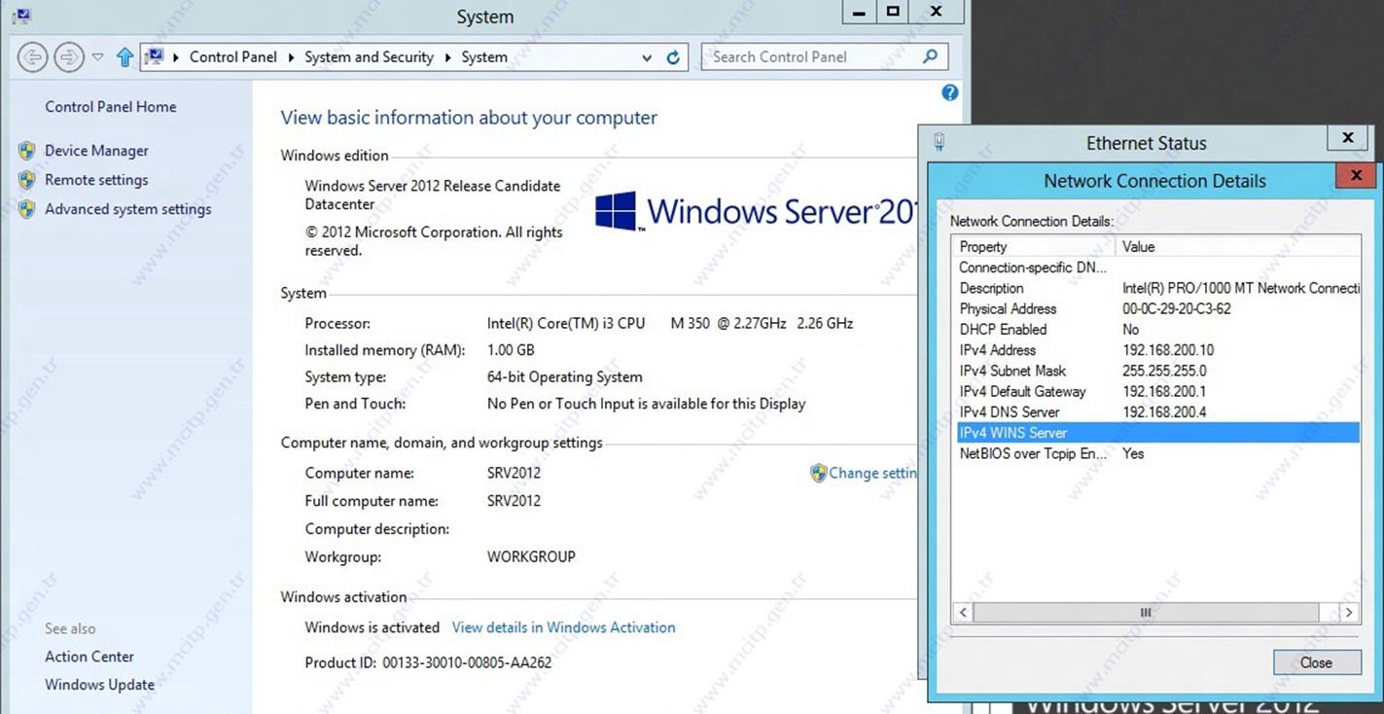Select the IPv4 Subnet Mask row
The width and height of the screenshot is (1384, 714).
click(1156, 371)
